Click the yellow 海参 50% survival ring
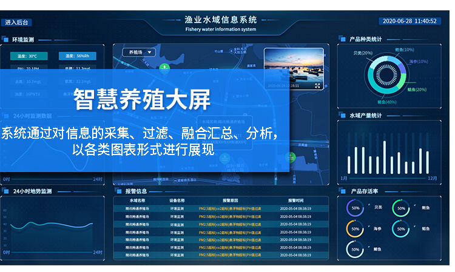Image resolution: width=455 pixels, height=272 pixels. pos(356,228)
